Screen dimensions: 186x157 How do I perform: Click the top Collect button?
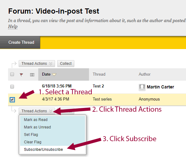tap(66, 64)
